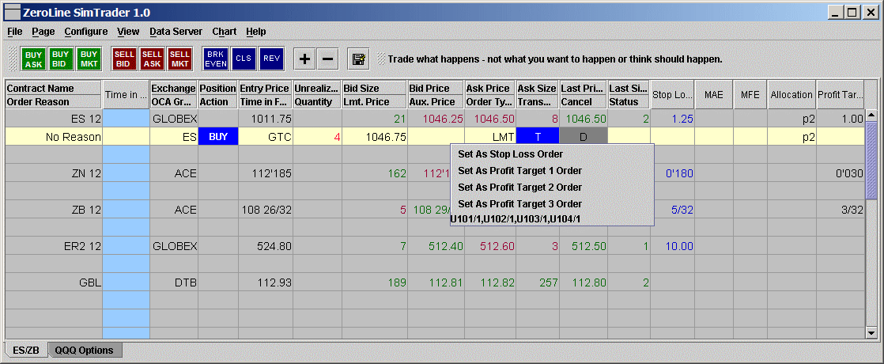884x364 pixels.
Task: Click the Allocation column header
Action: click(792, 95)
